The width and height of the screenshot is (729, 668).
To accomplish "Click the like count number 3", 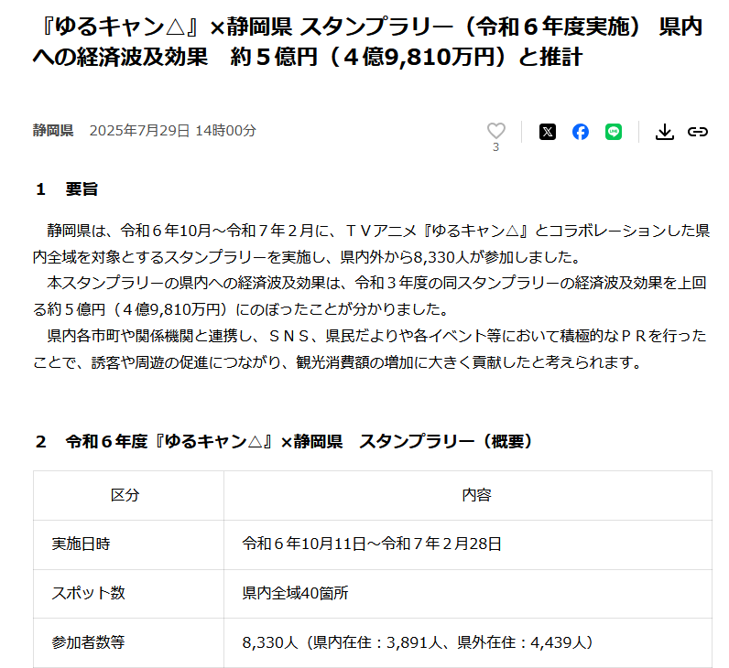I will 495,147.
